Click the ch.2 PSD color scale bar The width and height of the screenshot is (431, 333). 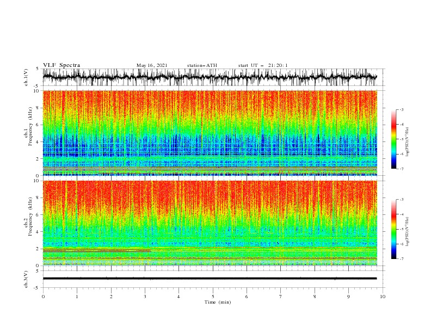tap(393, 229)
